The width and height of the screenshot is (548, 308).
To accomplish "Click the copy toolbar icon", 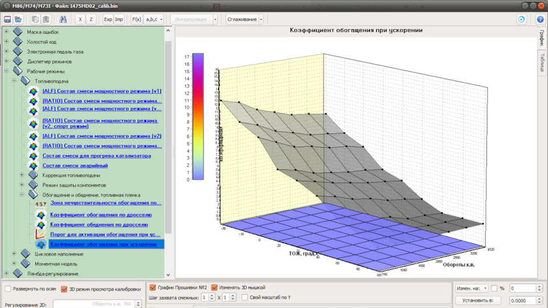I will click(x=35, y=19).
